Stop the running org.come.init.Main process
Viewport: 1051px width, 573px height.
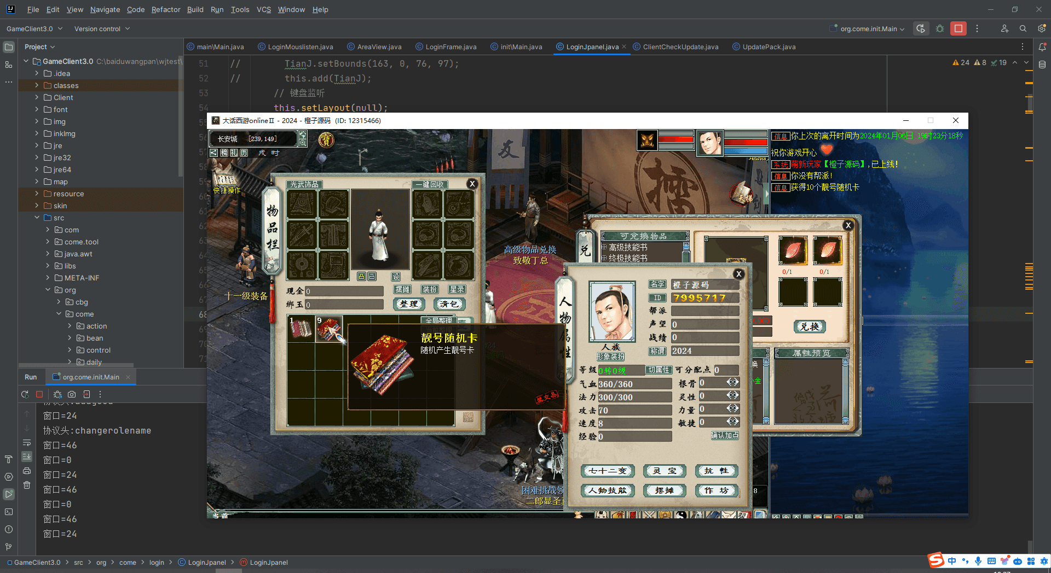pos(958,29)
